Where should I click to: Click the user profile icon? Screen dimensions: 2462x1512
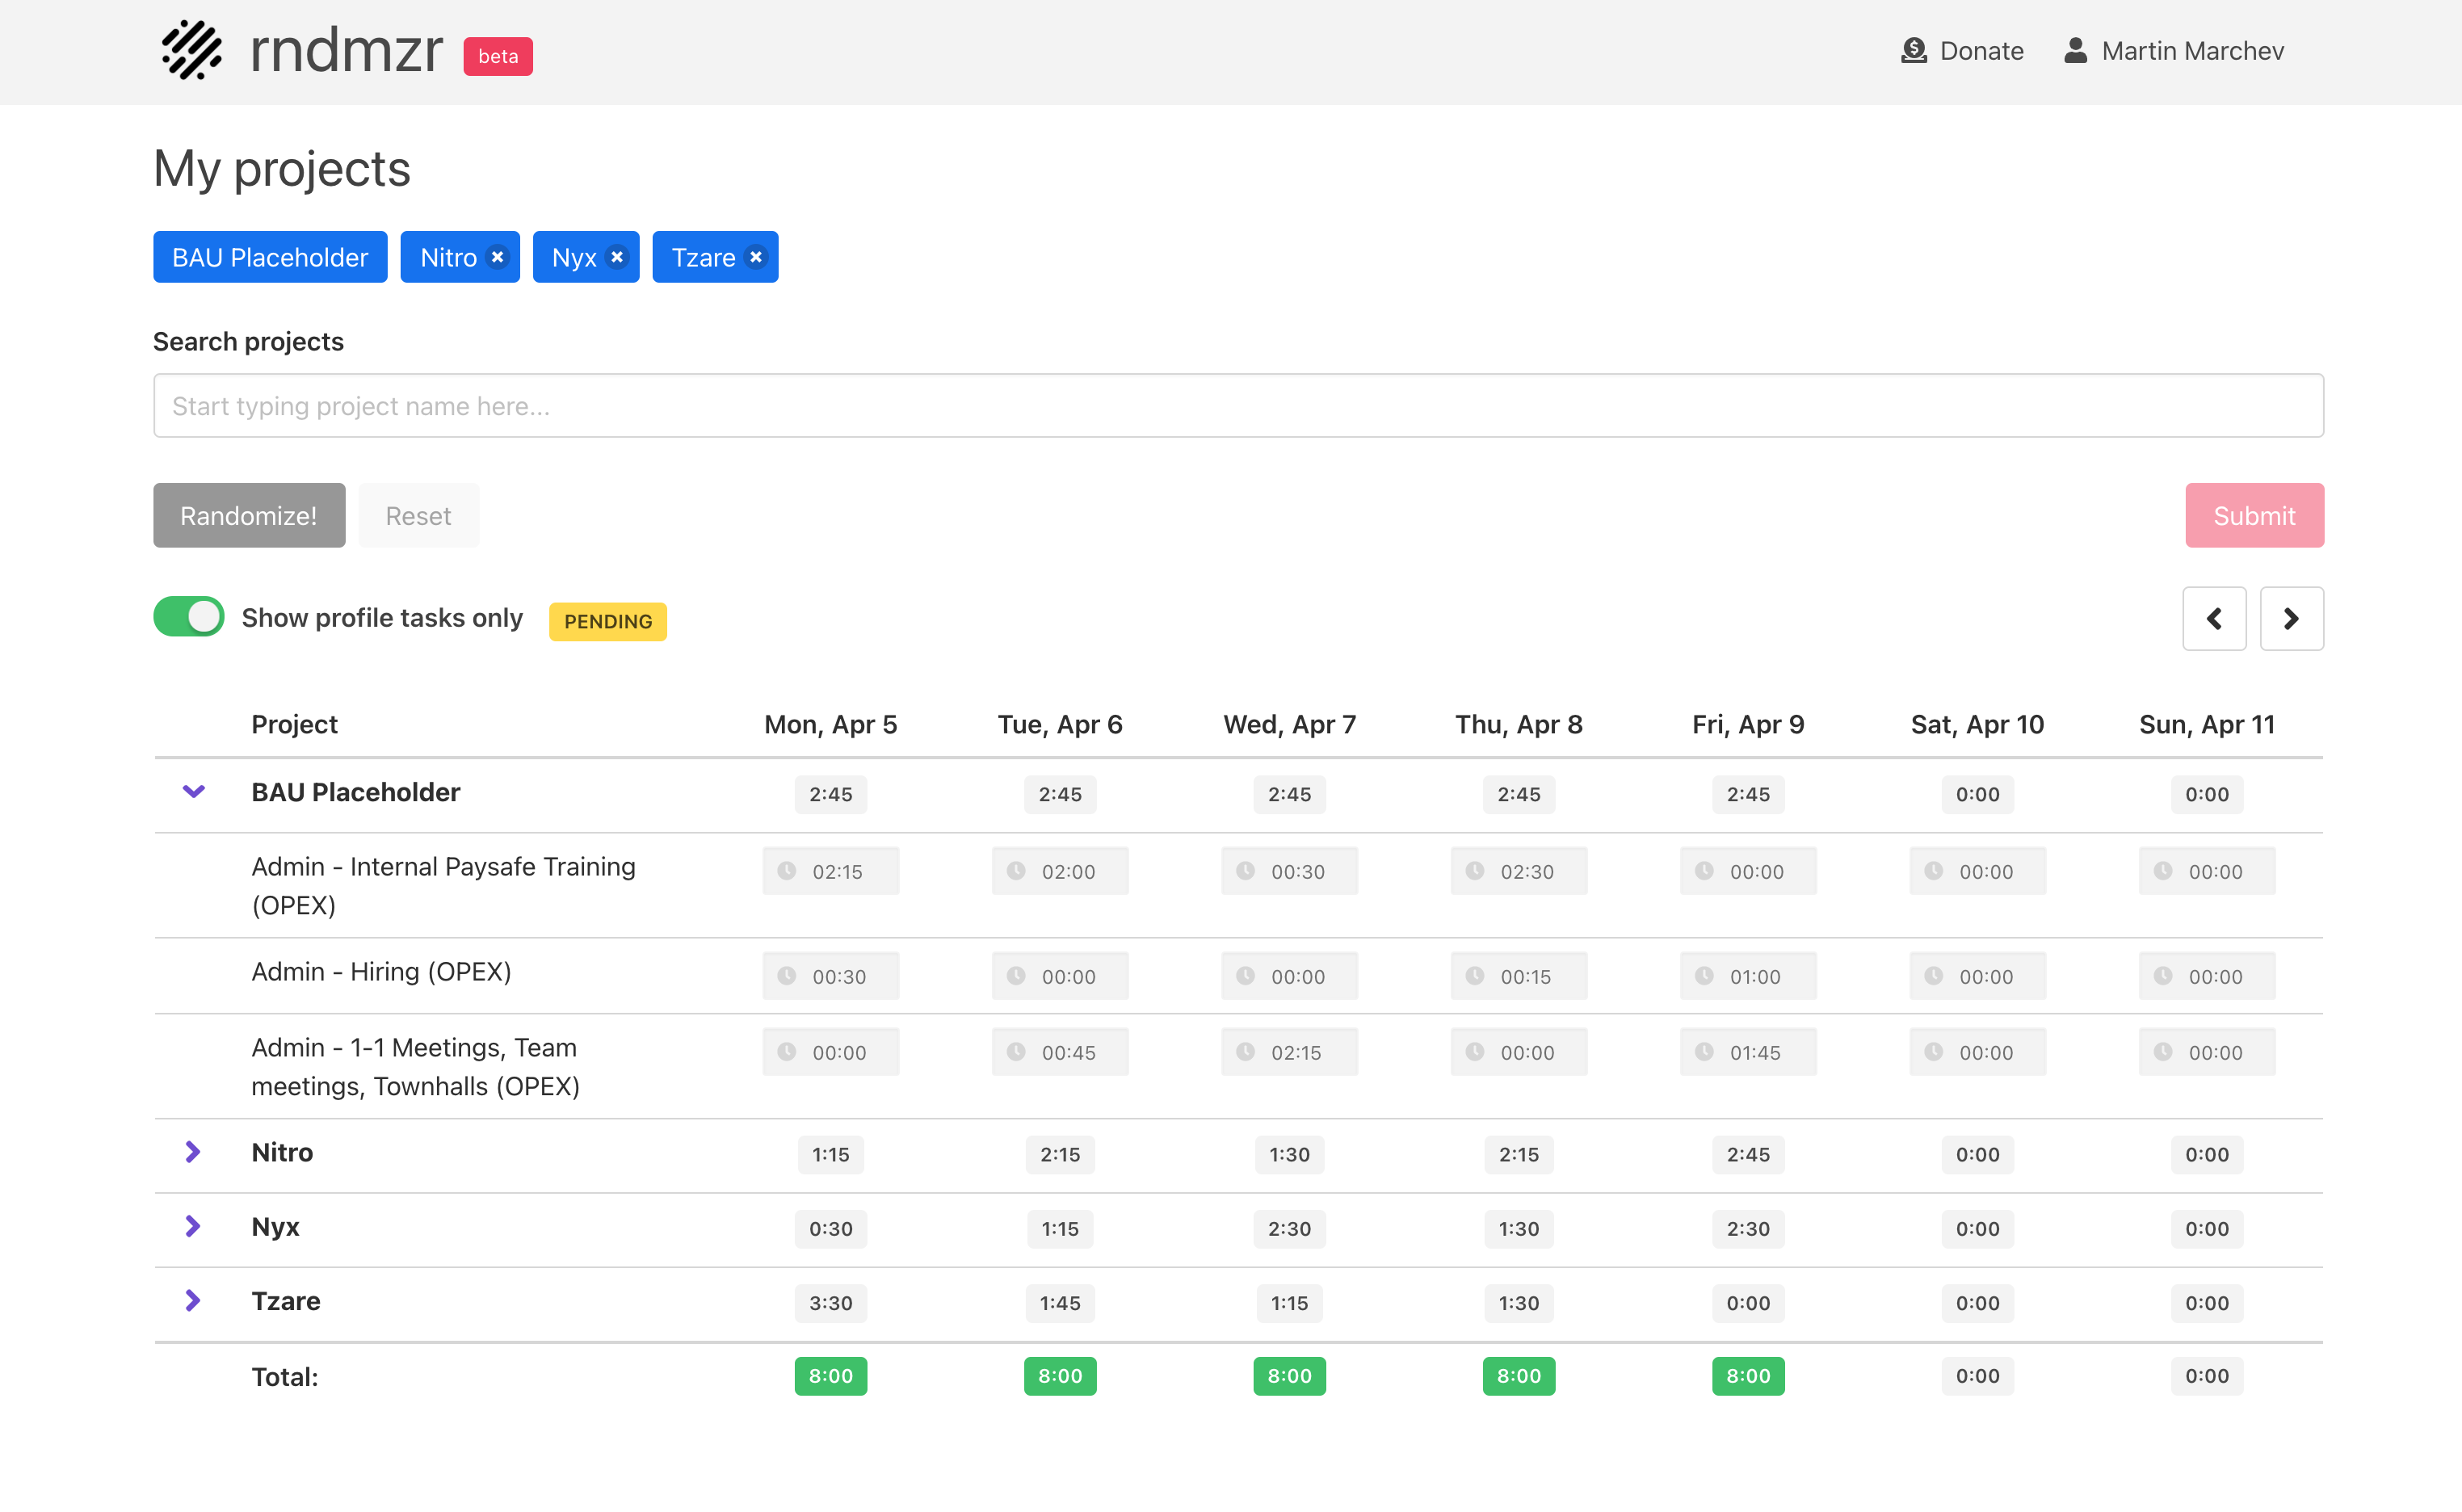[2075, 51]
